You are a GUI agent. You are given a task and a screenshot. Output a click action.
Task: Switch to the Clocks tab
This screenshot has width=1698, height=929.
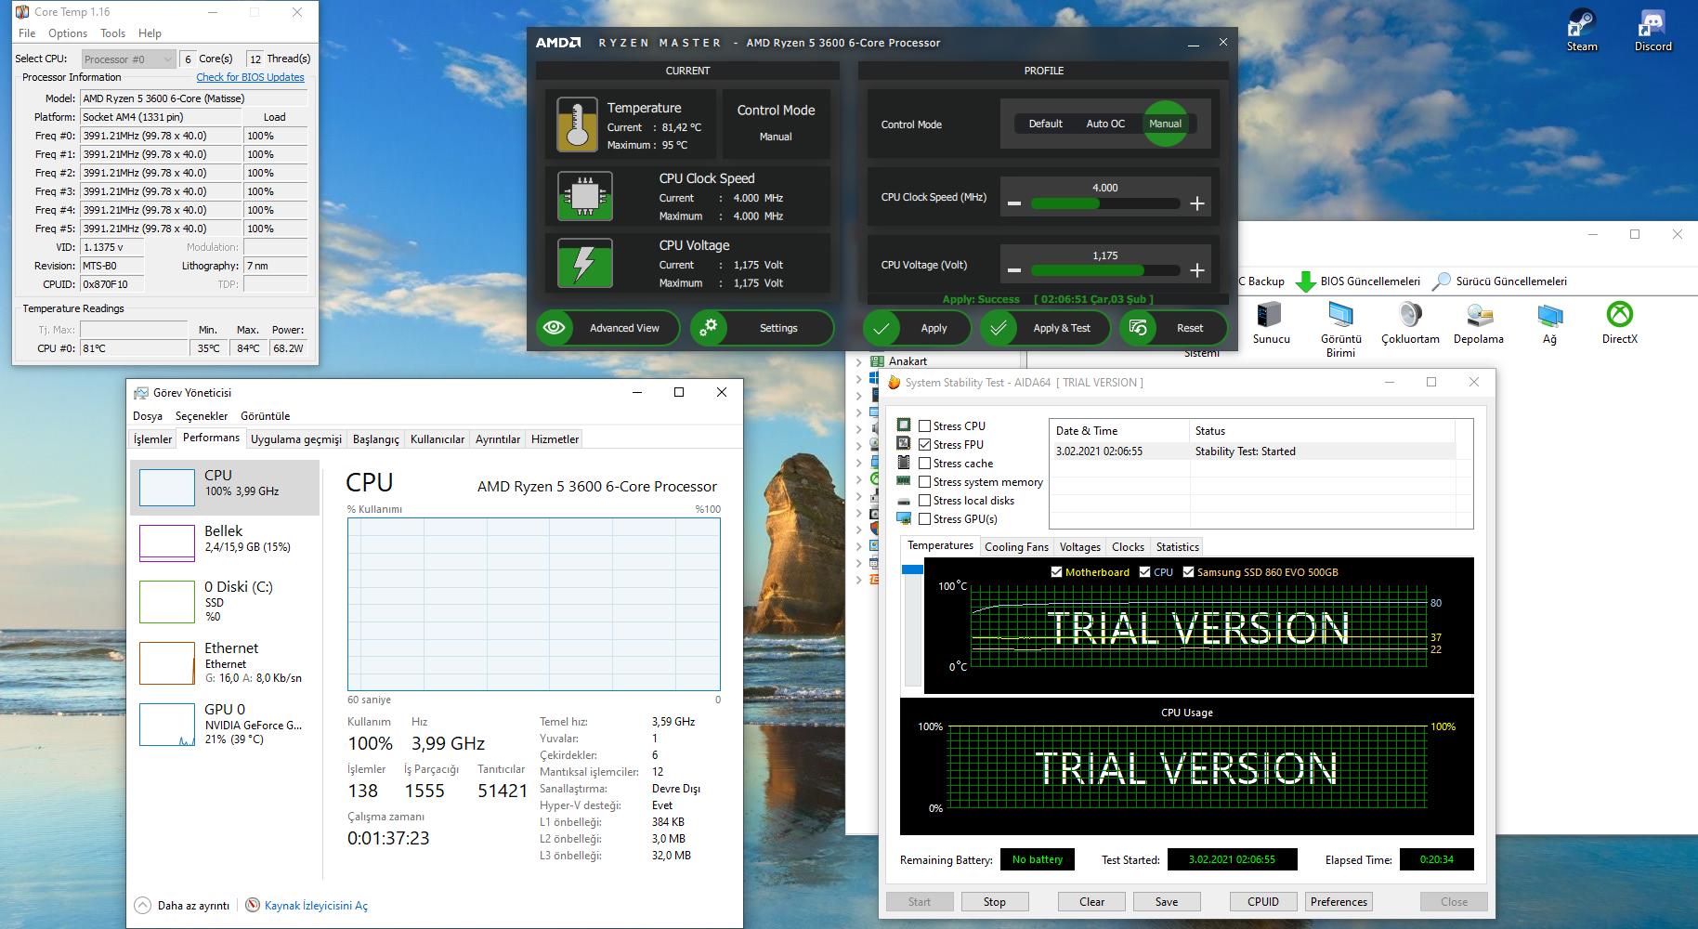tap(1128, 547)
